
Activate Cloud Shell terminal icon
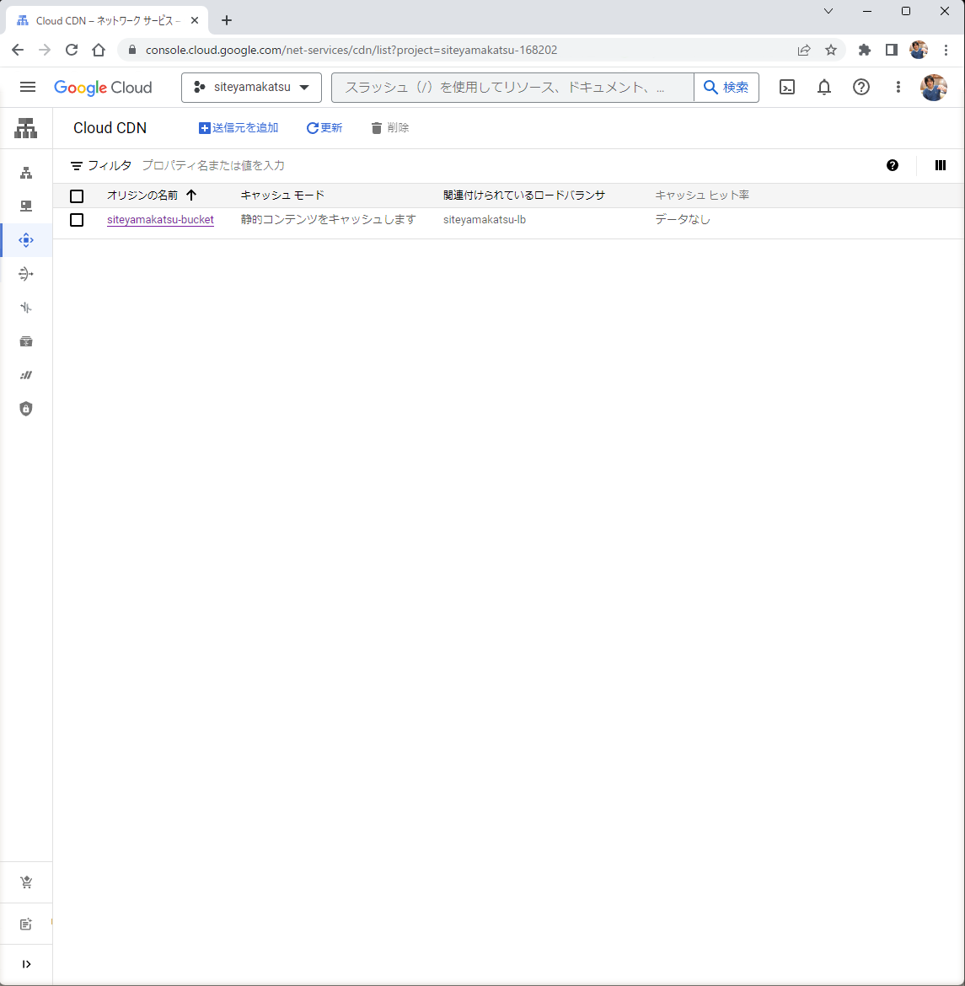787,88
